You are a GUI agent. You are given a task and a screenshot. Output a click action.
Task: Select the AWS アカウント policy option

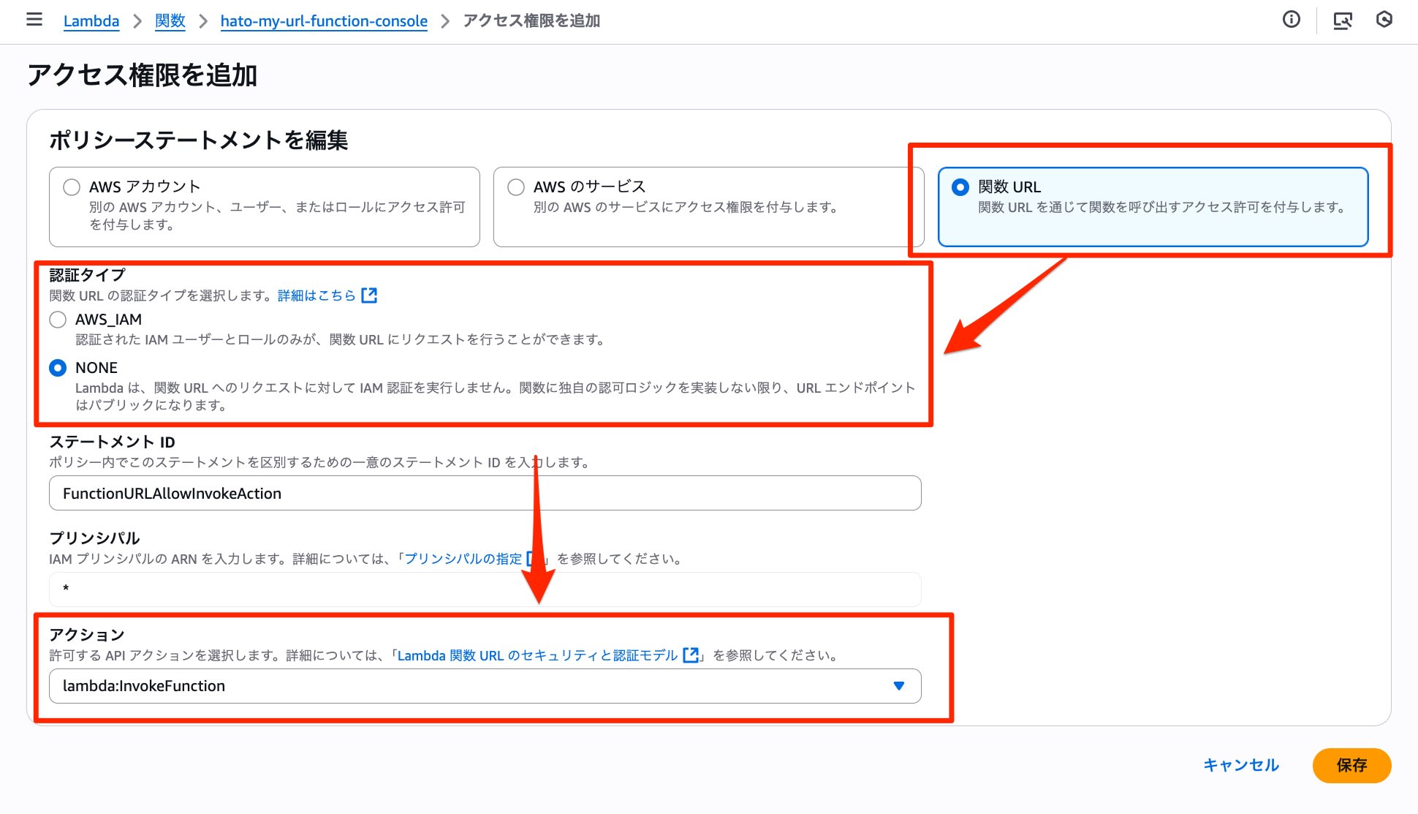point(71,186)
